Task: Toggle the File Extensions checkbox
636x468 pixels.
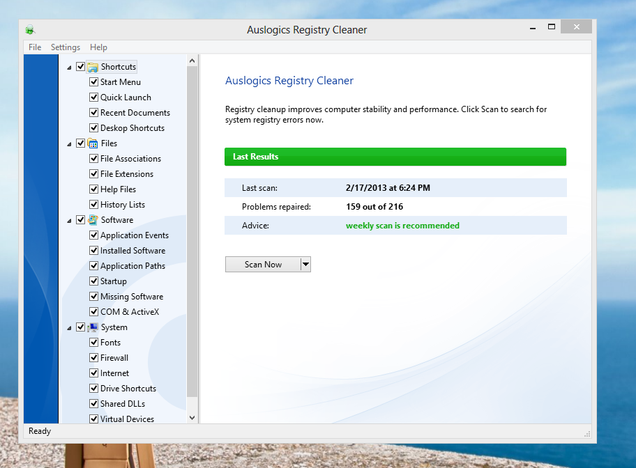Action: point(93,174)
